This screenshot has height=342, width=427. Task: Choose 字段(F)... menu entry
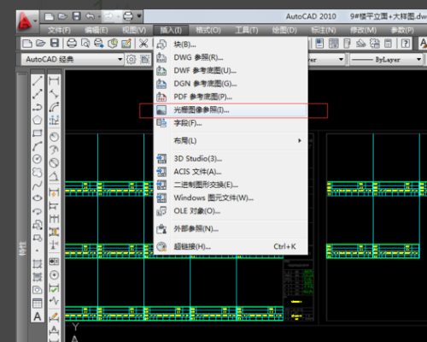231,123
